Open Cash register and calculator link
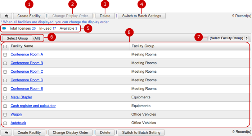The height and width of the screenshot is (136, 252). pyautogui.click(x=33, y=106)
